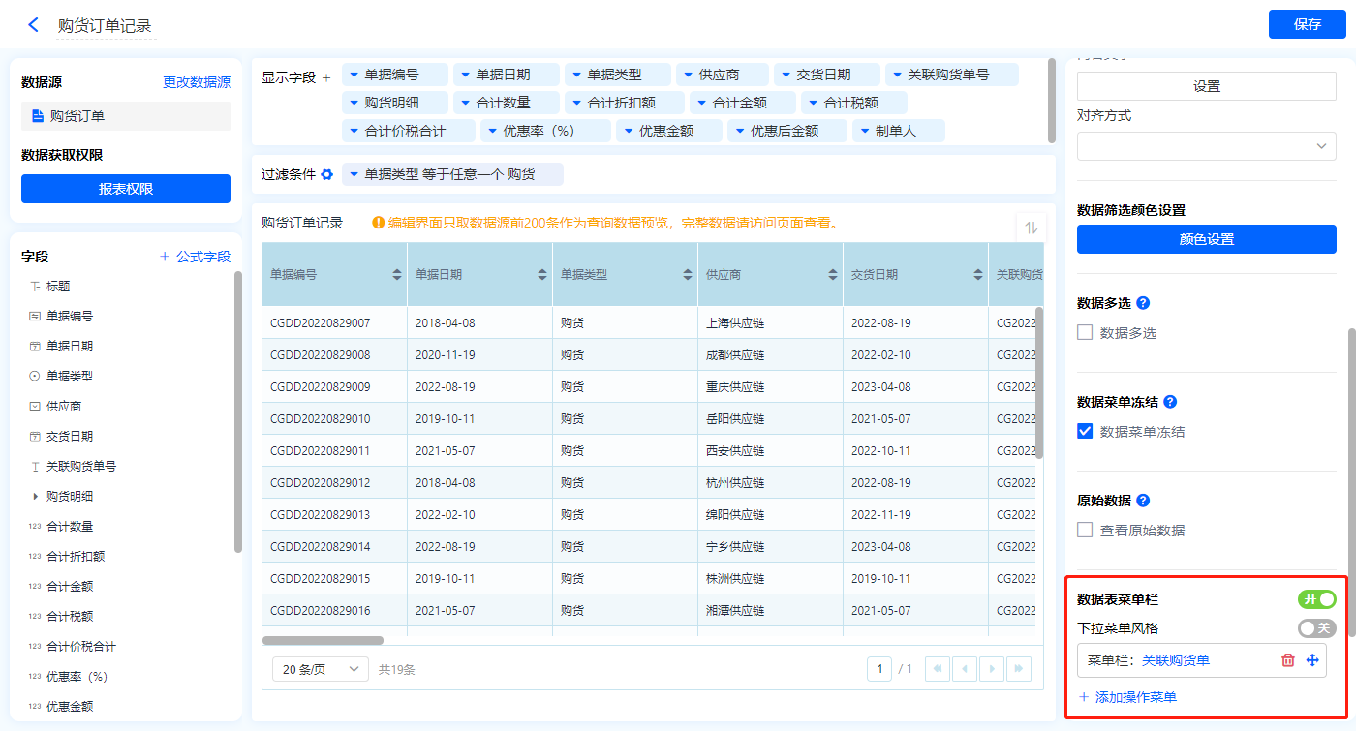Click the 数据多选 help question icon

[1143, 303]
